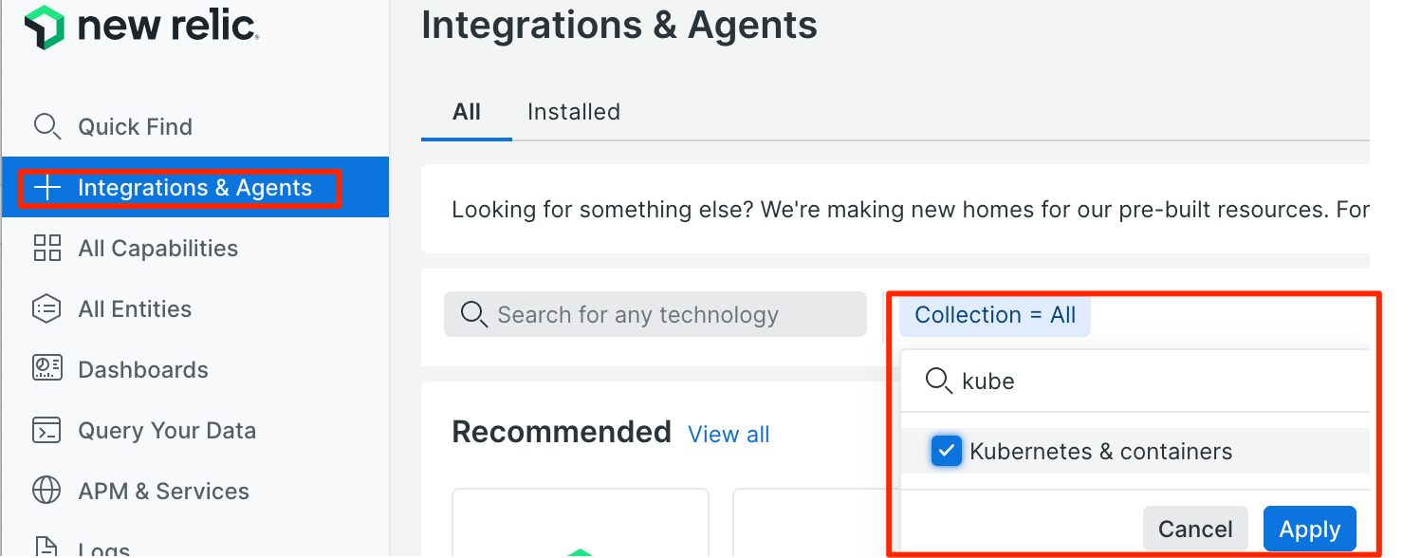Cancel the collection filter selection
This screenshot has height=558, width=1421.
[1195, 530]
